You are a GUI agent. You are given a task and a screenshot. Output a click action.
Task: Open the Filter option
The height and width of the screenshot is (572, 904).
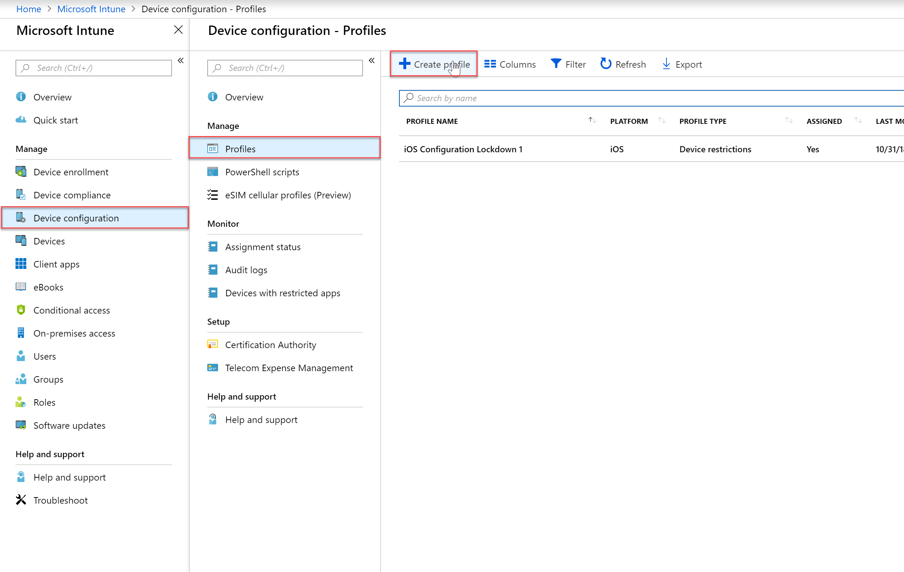click(568, 64)
